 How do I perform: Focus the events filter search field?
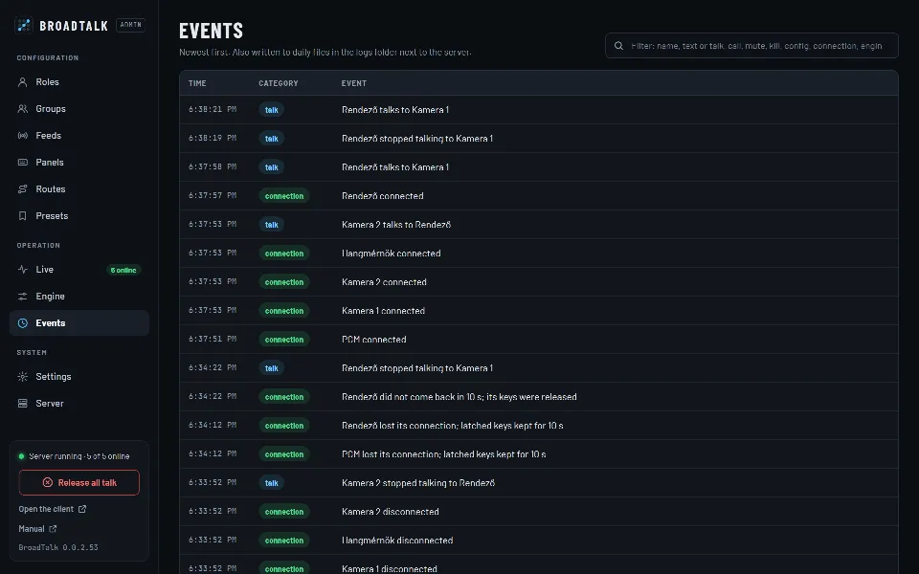tap(751, 46)
